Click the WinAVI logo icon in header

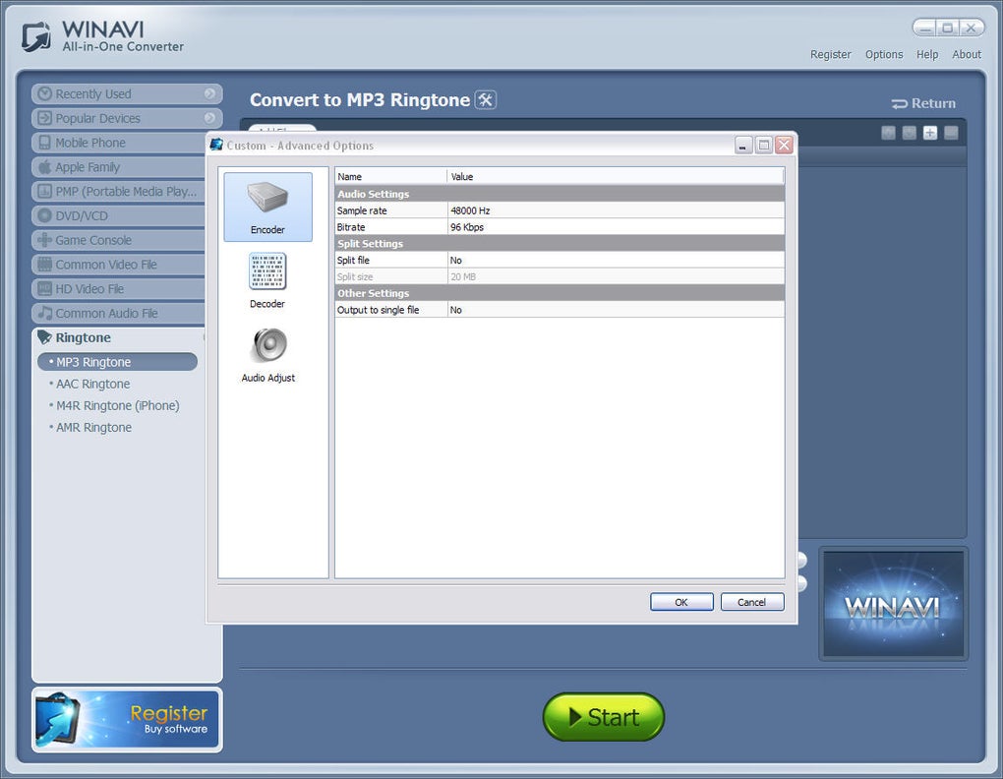[x=36, y=36]
